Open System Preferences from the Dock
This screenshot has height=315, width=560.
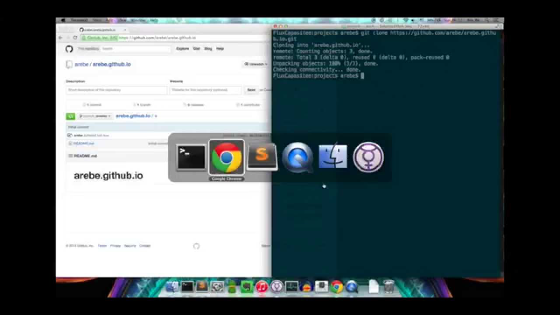click(217, 287)
